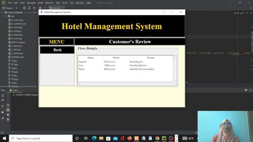The width and height of the screenshot is (253, 142).
Task: Click the Phone column header
Action: pos(116,58)
